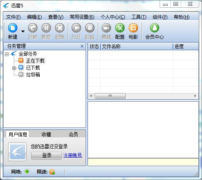This screenshot has width=202, height=180.
Task: Minimize the 迅雷5 window
Action: [x=165, y=4]
